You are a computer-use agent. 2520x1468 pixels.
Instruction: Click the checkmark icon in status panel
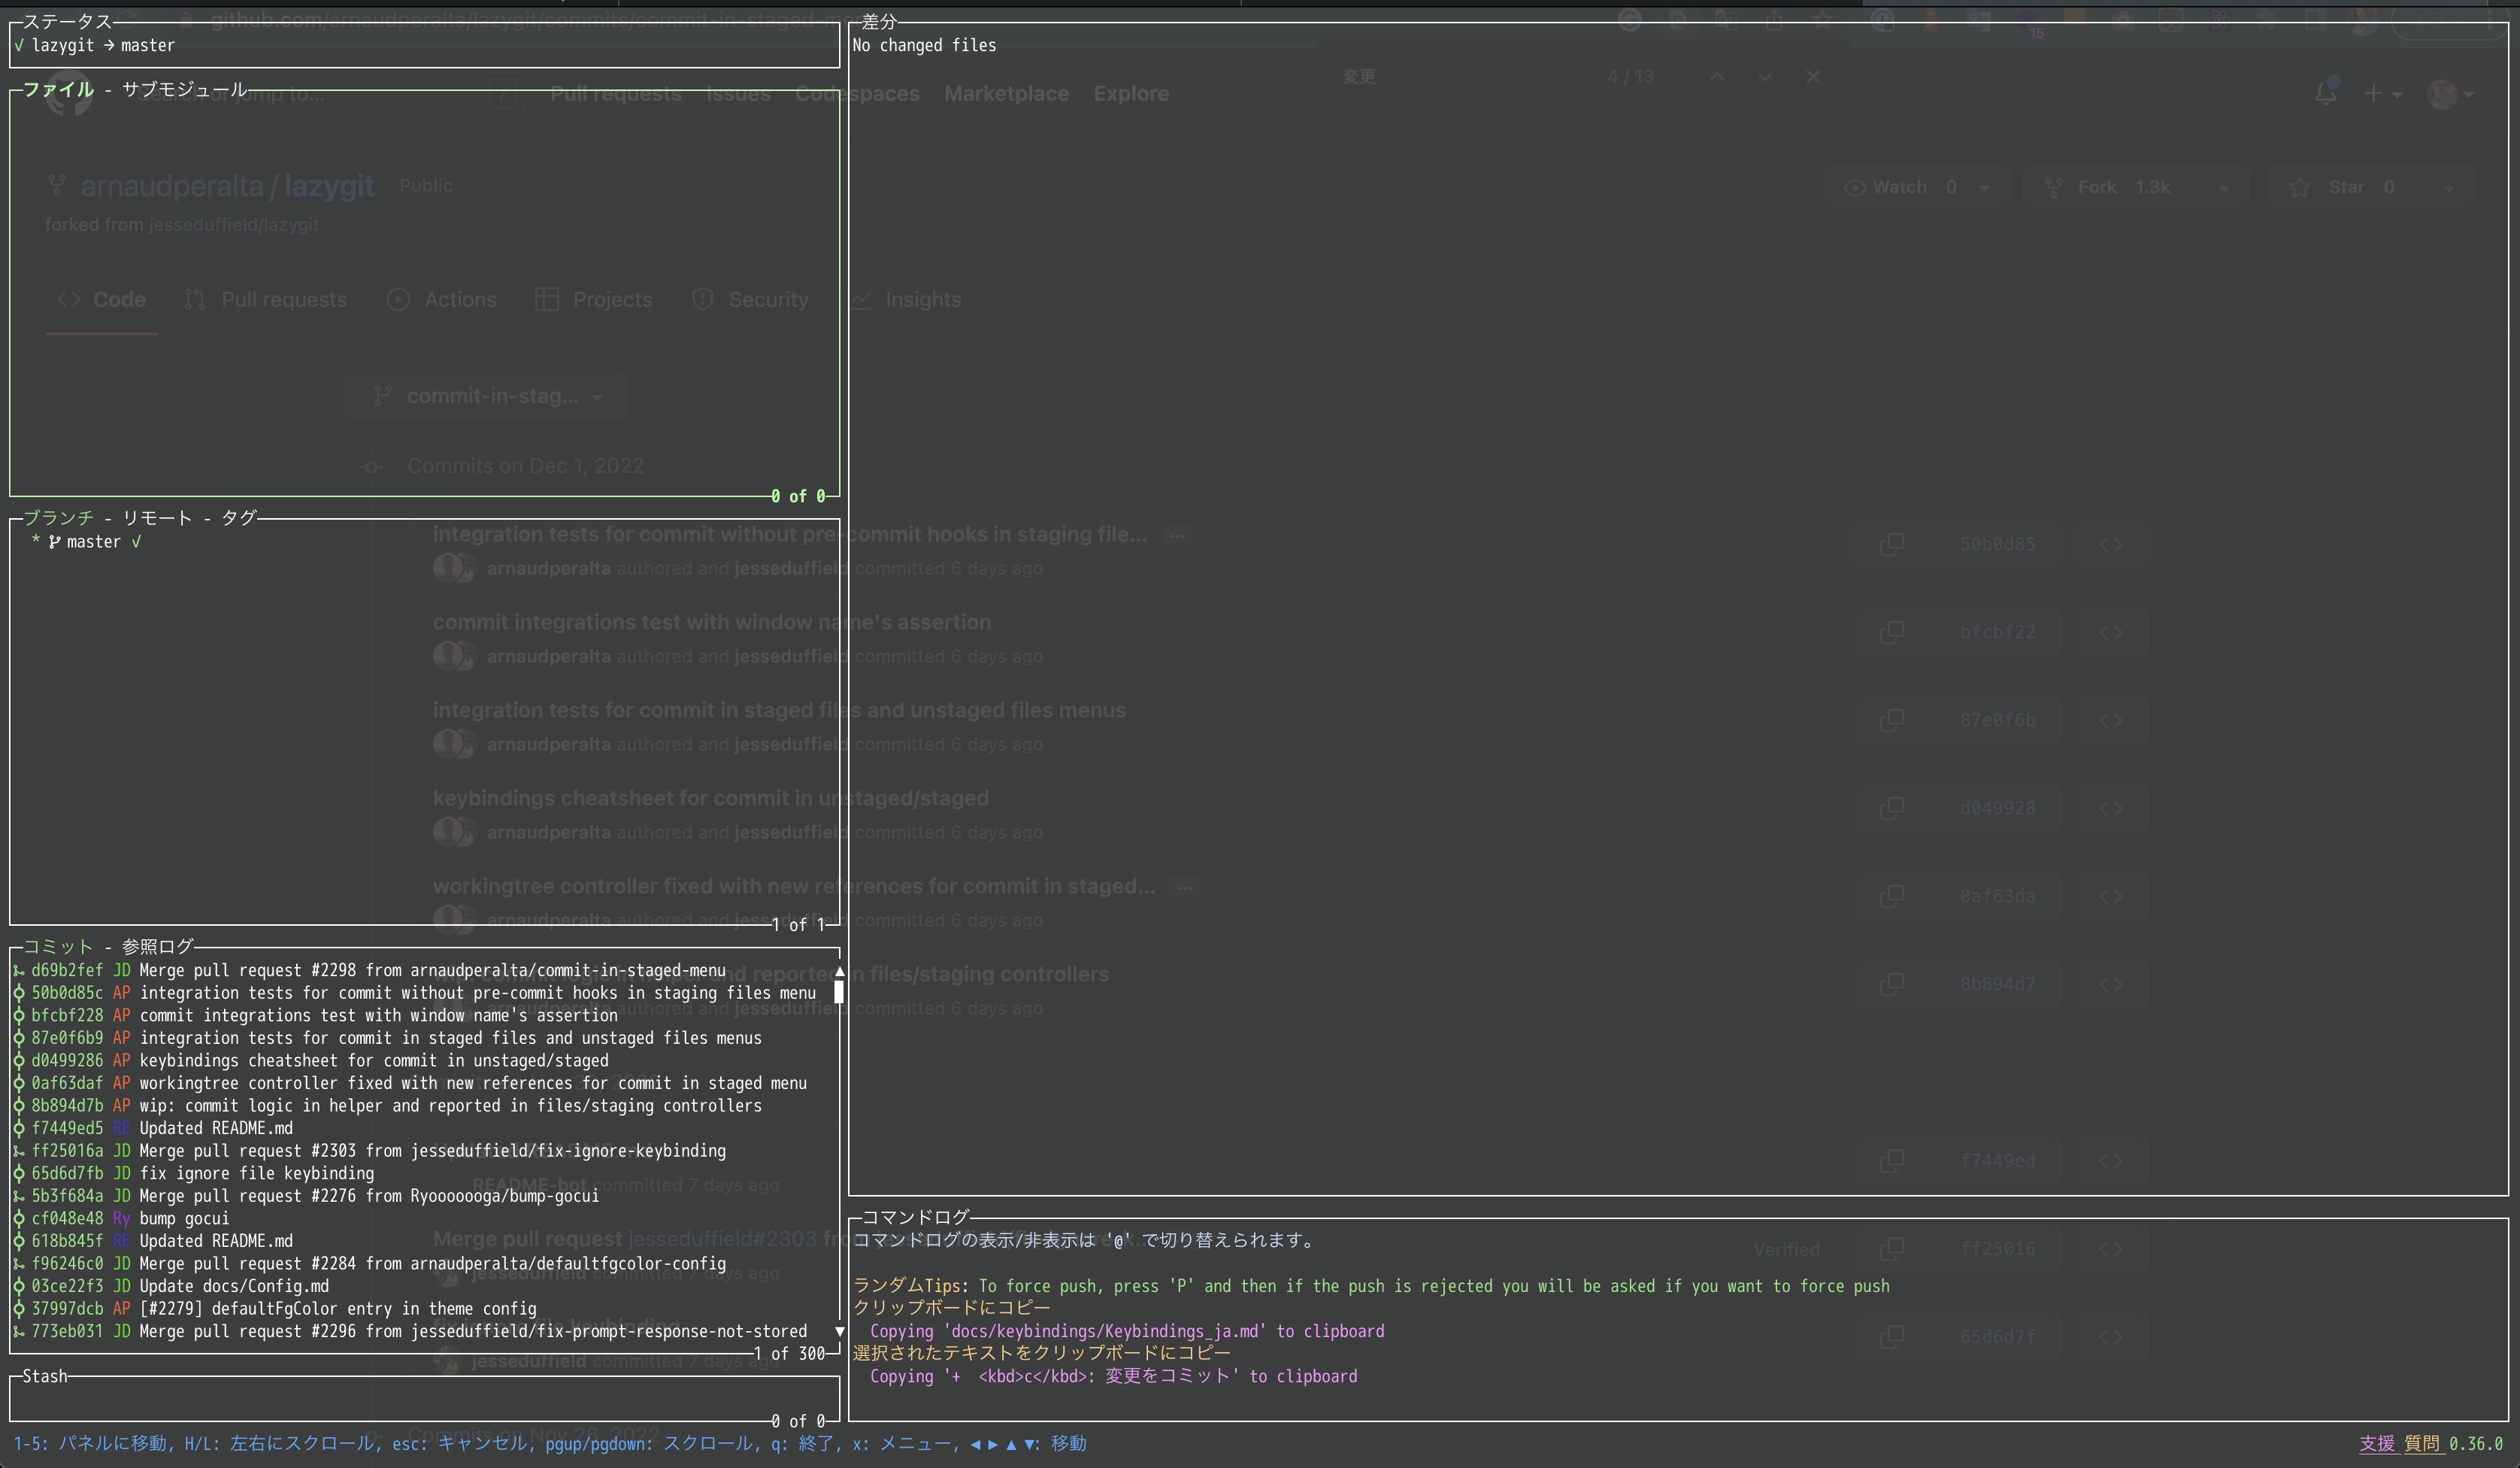[19, 45]
